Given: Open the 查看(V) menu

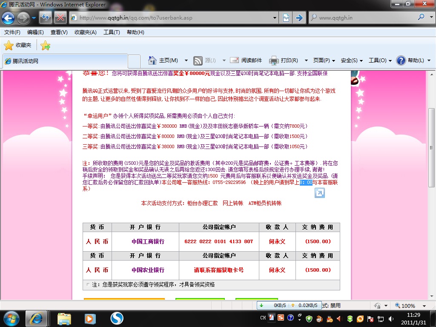Looking at the screenshot, I should pos(59,32).
